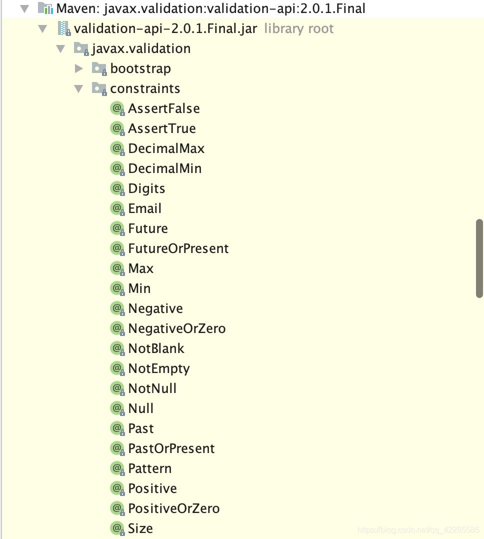This screenshot has height=539, width=484.
Task: Collapse the library root jar entry
Action: (43, 28)
